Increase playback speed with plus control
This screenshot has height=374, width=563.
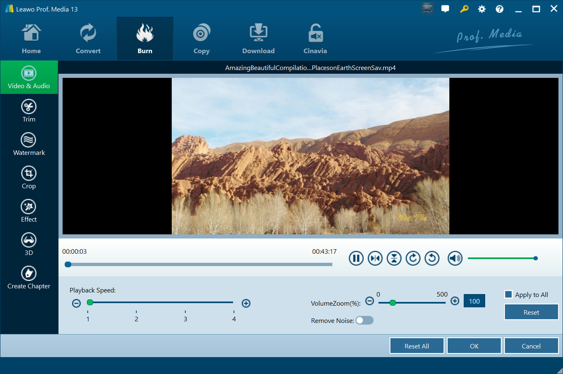tap(246, 303)
